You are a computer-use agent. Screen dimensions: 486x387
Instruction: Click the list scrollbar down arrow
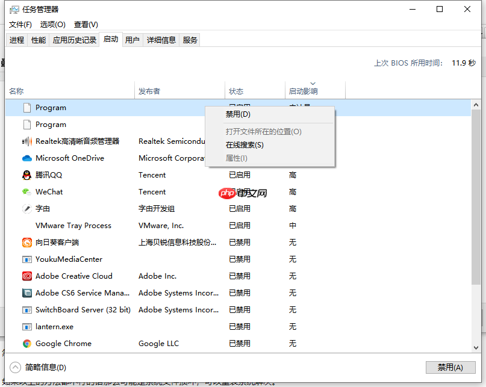point(476,348)
